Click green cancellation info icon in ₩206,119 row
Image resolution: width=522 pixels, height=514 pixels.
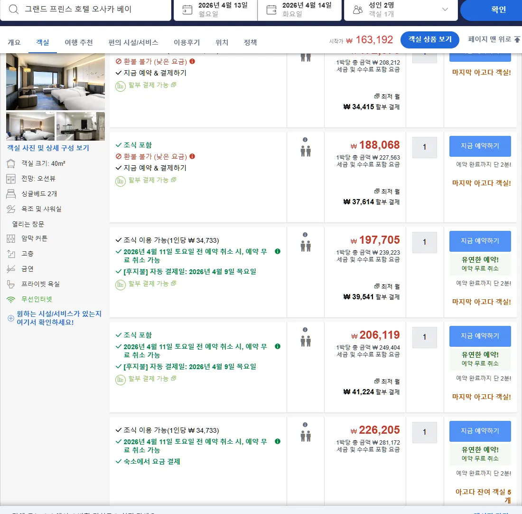278,346
